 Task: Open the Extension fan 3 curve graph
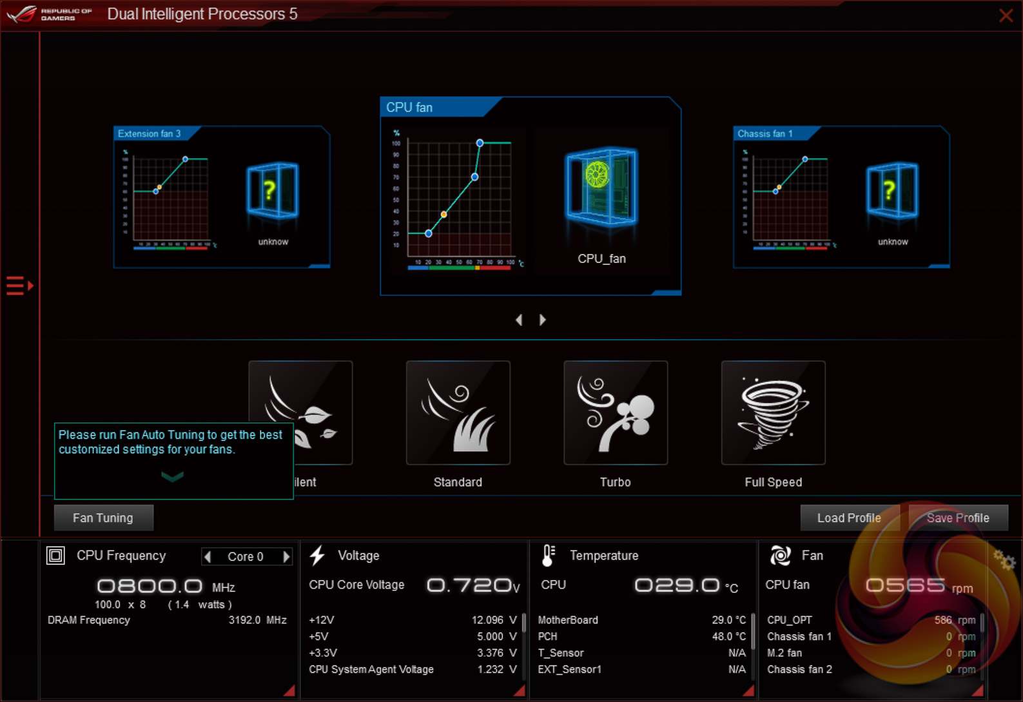(x=170, y=200)
